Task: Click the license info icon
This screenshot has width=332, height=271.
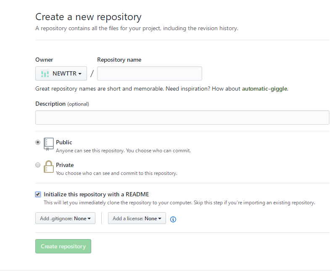Action: click(x=173, y=219)
